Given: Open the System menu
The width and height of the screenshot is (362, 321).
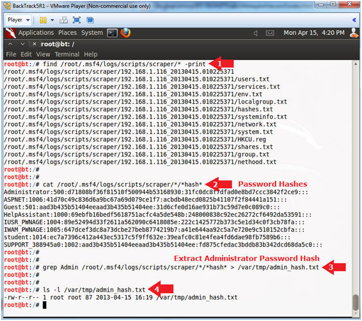Looking at the screenshot, I should point(92,33).
